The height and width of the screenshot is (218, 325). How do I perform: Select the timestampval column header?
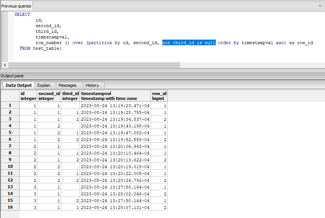(115, 96)
